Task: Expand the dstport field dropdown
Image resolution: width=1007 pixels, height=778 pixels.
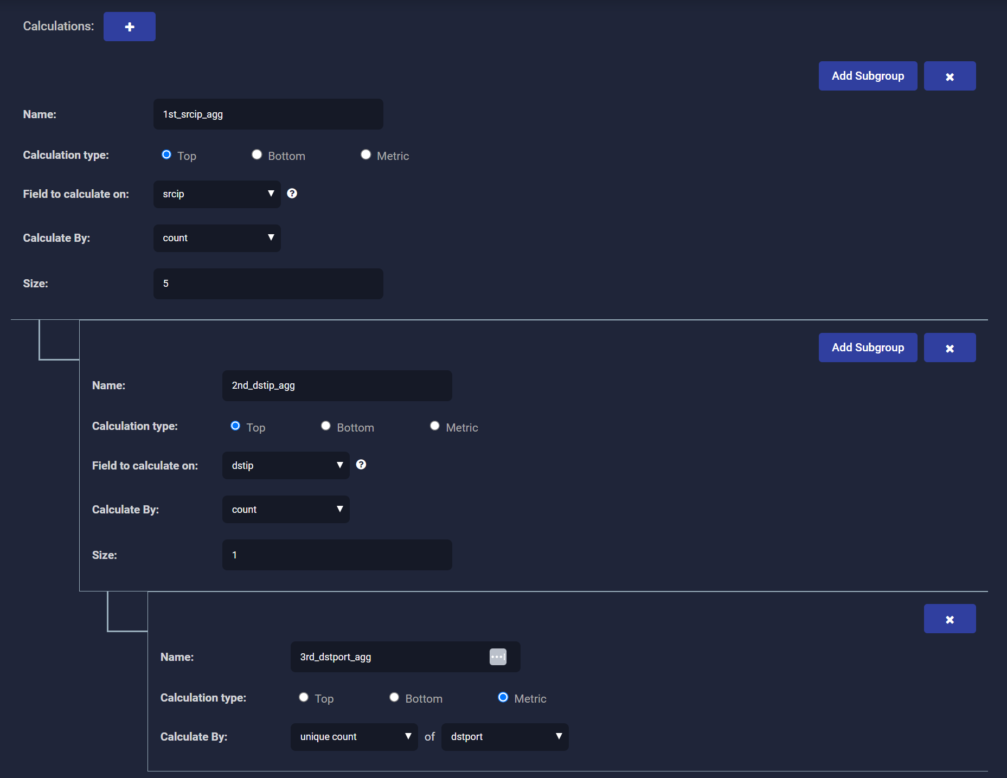Action: pos(504,737)
